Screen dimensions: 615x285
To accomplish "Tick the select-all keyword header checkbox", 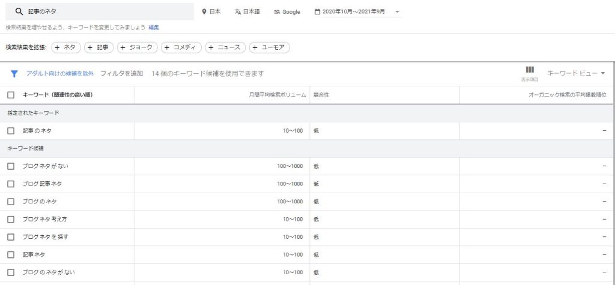I will [x=11, y=95].
